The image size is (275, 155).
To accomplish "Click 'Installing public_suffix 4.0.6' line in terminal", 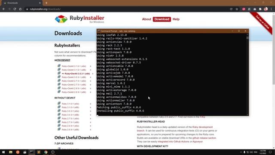I will coord(120,111).
